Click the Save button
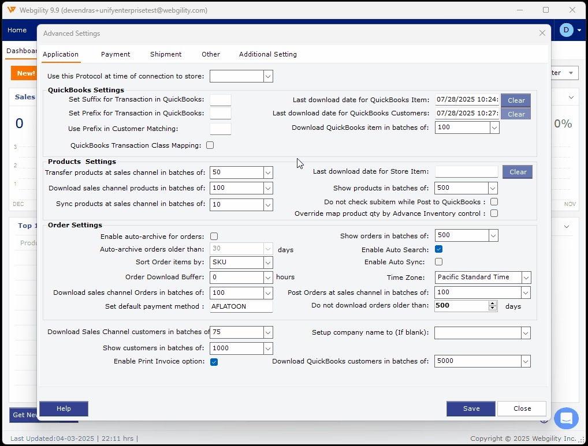 click(471, 408)
